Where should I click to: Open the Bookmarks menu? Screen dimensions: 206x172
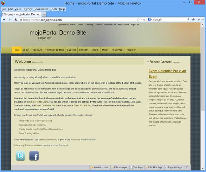tap(41, 9)
